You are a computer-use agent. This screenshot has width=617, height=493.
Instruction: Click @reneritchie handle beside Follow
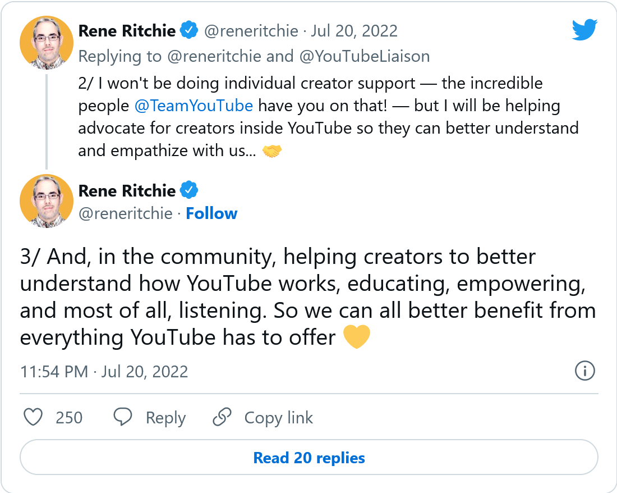point(126,213)
